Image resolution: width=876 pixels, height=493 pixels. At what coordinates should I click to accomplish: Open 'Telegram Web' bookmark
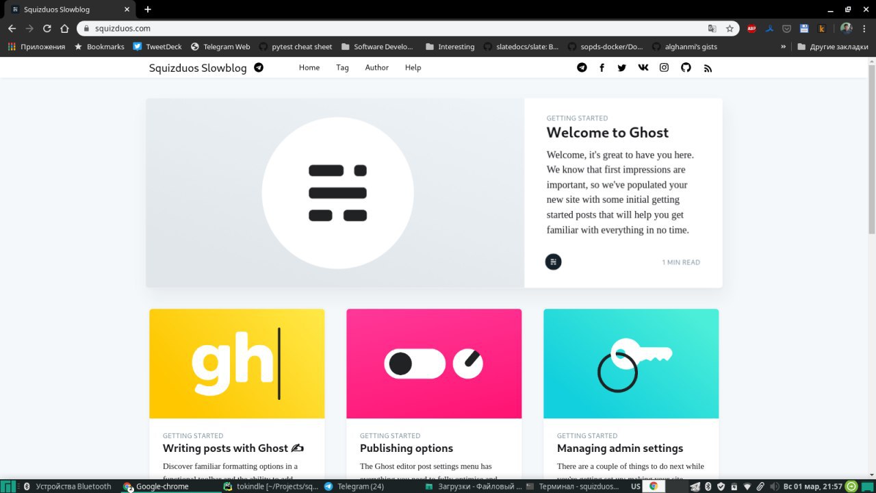coord(220,47)
